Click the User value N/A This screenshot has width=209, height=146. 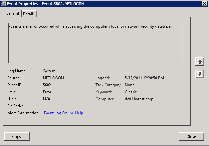[x=47, y=99]
